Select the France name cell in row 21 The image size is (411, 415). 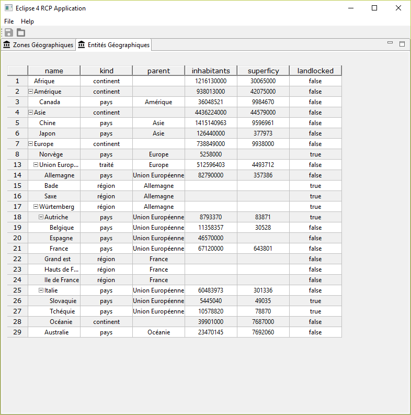[54, 249]
